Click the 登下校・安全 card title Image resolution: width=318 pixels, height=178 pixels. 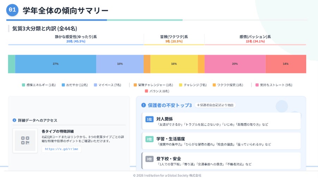pos(169,159)
